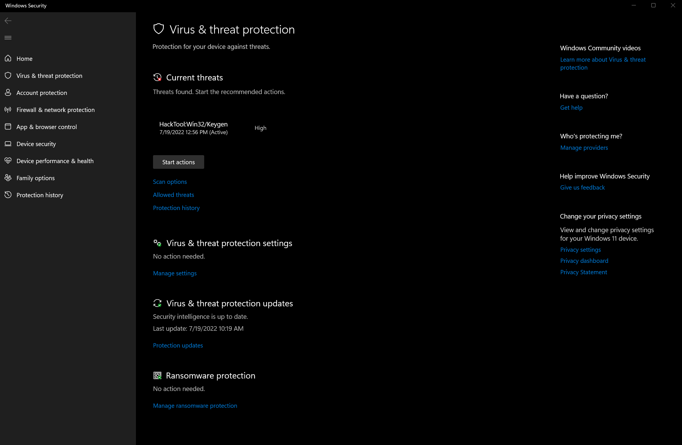Open Privacy dashboard link
Viewport: 682px width, 445px height.
tap(584, 261)
